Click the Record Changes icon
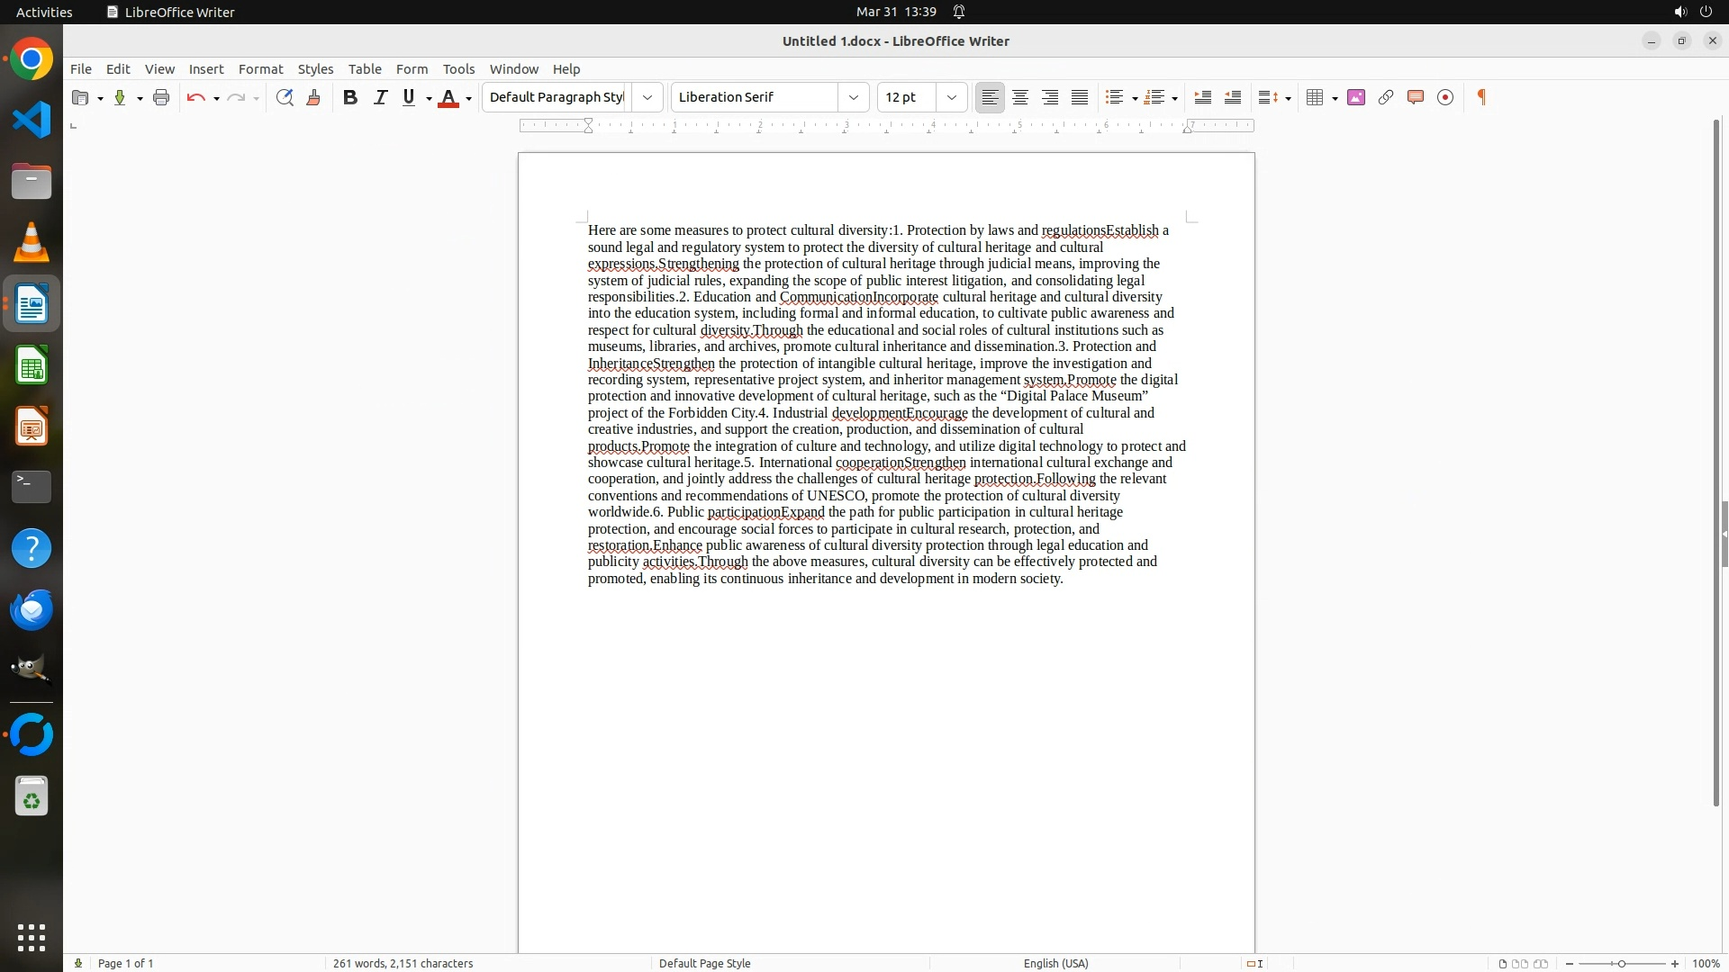The height and width of the screenshot is (972, 1729). (x=1445, y=97)
